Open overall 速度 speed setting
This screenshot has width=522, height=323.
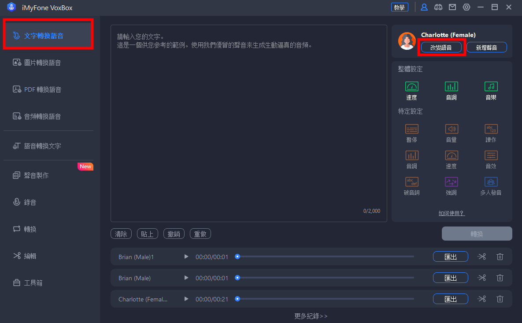tap(411, 91)
